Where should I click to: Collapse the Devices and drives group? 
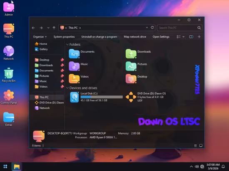(x=67, y=88)
